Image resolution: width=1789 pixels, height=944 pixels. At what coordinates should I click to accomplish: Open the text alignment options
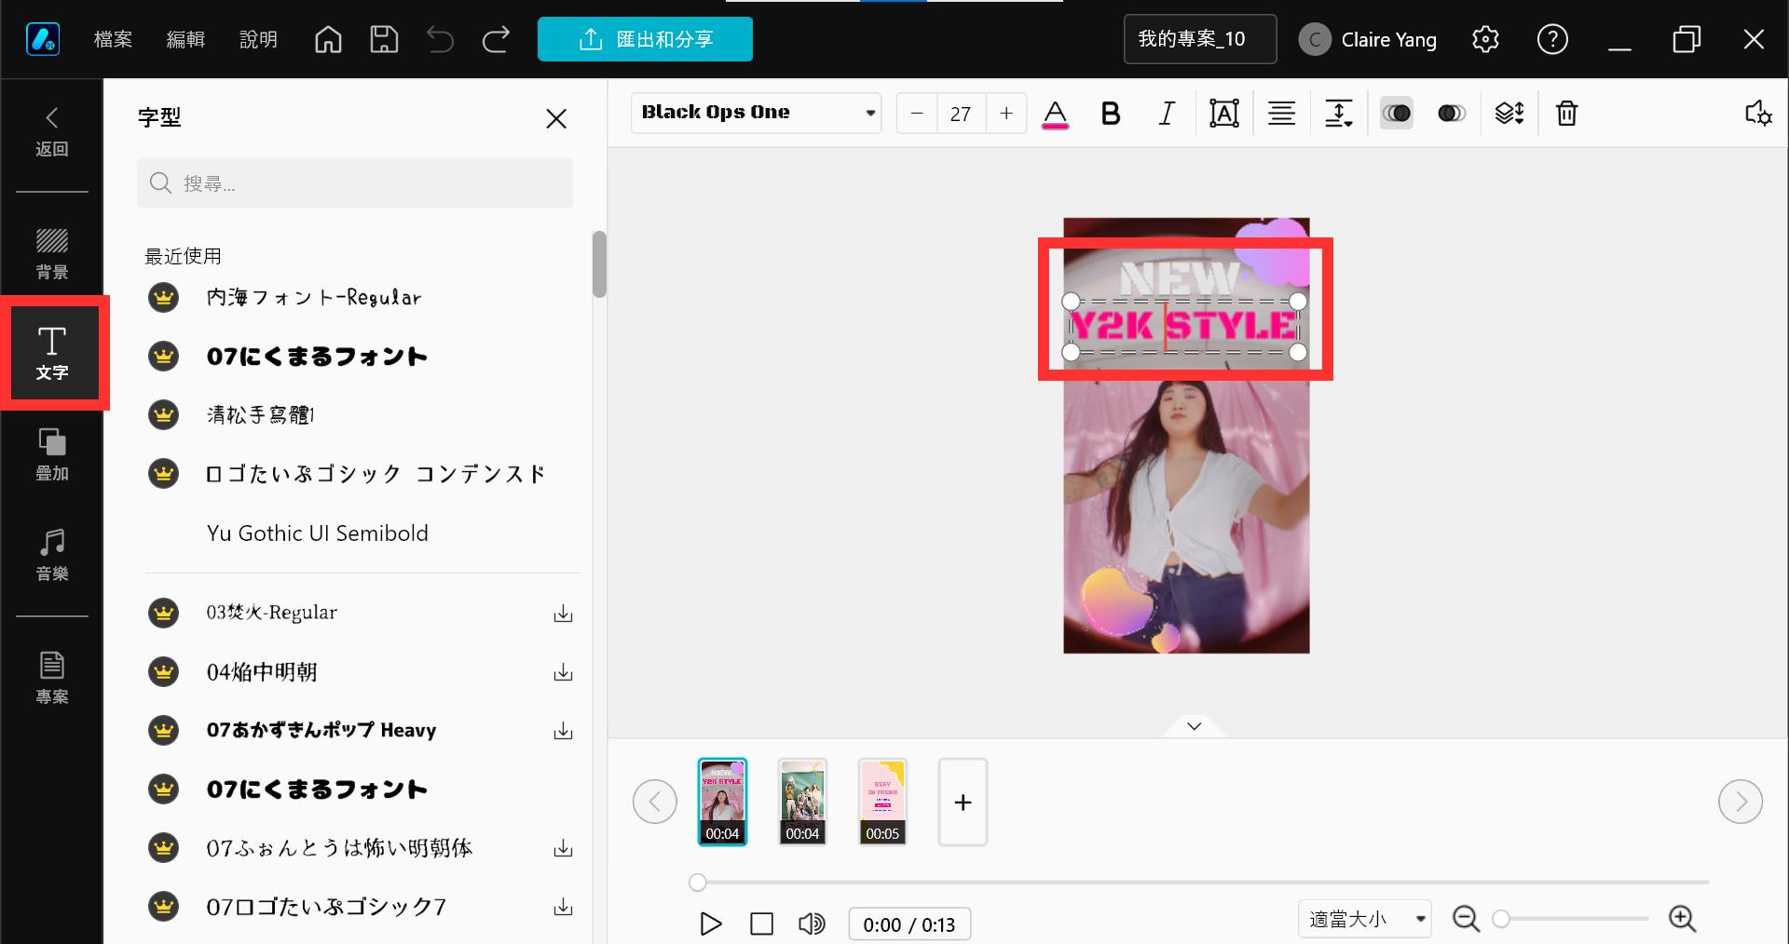click(1281, 114)
